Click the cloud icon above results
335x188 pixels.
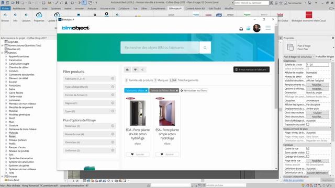coord(127,69)
